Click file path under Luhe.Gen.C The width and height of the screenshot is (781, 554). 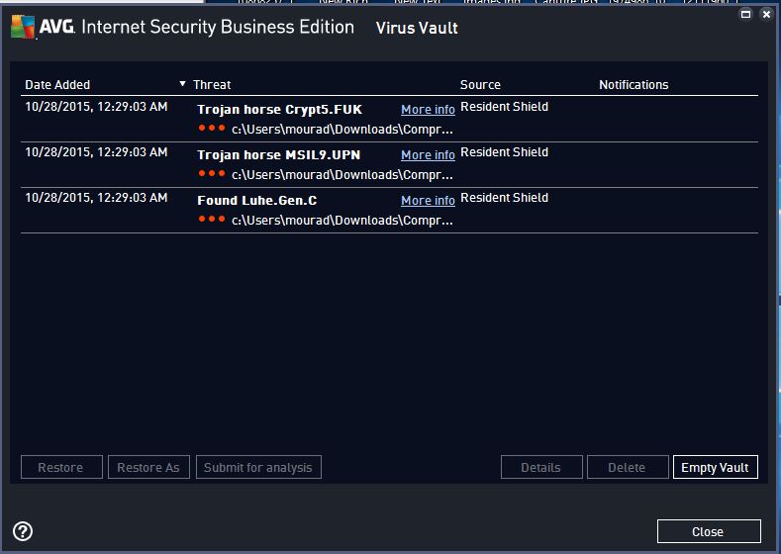tap(342, 220)
